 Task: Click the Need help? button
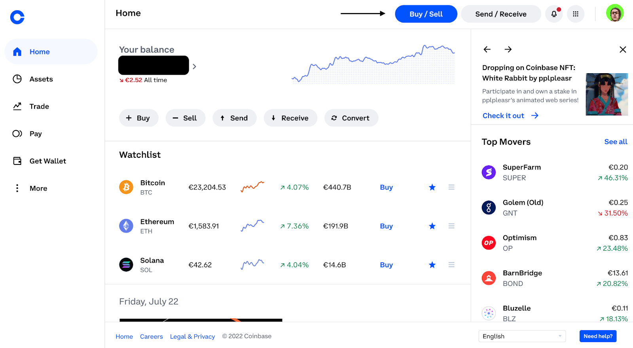click(598, 336)
